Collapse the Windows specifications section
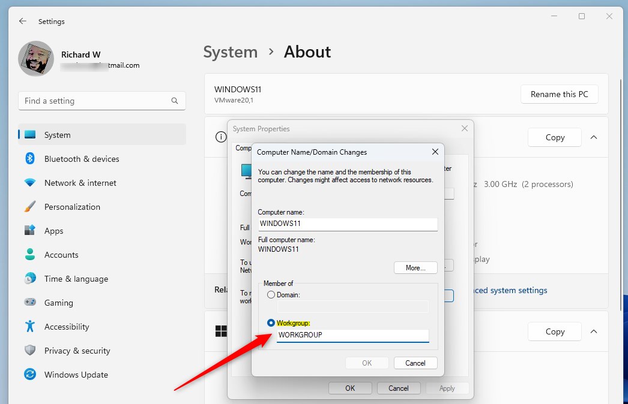628x404 pixels. tap(594, 331)
